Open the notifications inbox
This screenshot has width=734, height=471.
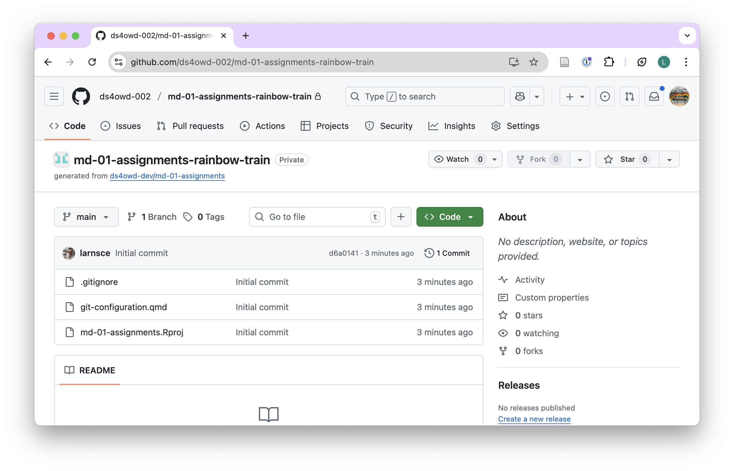(654, 96)
